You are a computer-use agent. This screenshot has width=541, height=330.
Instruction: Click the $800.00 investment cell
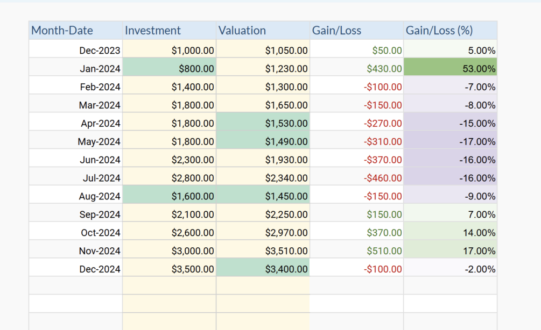pos(169,69)
